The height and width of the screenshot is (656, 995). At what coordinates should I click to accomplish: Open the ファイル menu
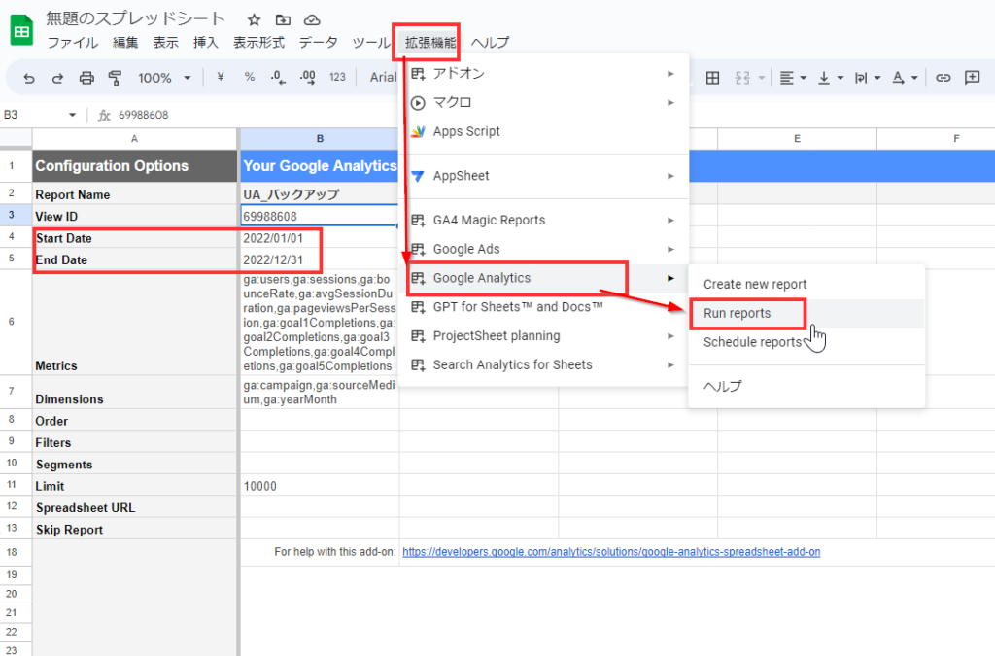[73, 43]
